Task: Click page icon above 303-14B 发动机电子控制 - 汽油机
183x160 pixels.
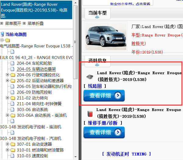Action: point(12,133)
